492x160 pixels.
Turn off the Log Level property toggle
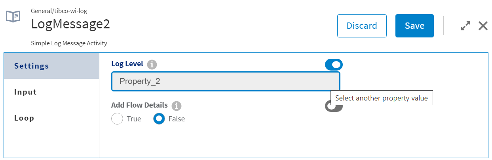coord(334,65)
